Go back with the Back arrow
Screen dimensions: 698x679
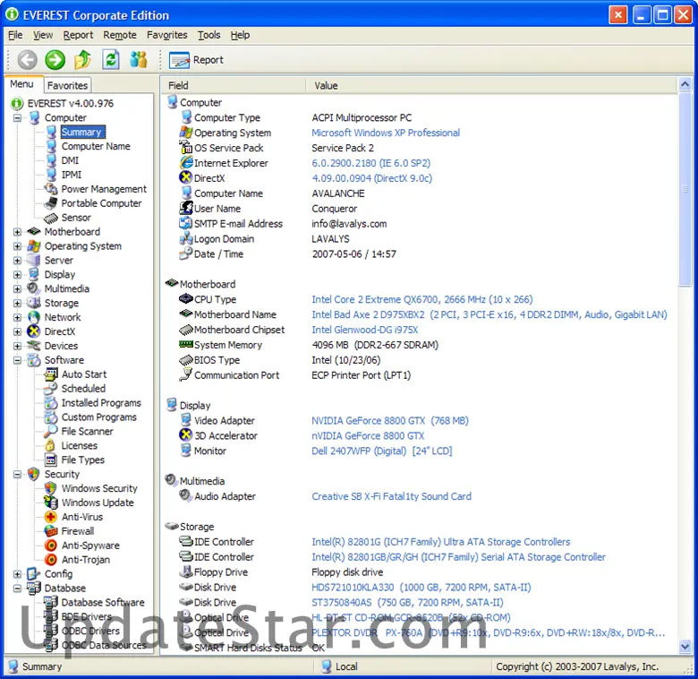pyautogui.click(x=27, y=60)
